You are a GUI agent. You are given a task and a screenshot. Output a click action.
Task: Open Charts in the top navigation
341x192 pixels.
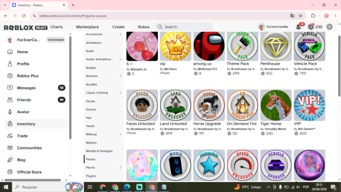pyautogui.click(x=57, y=27)
